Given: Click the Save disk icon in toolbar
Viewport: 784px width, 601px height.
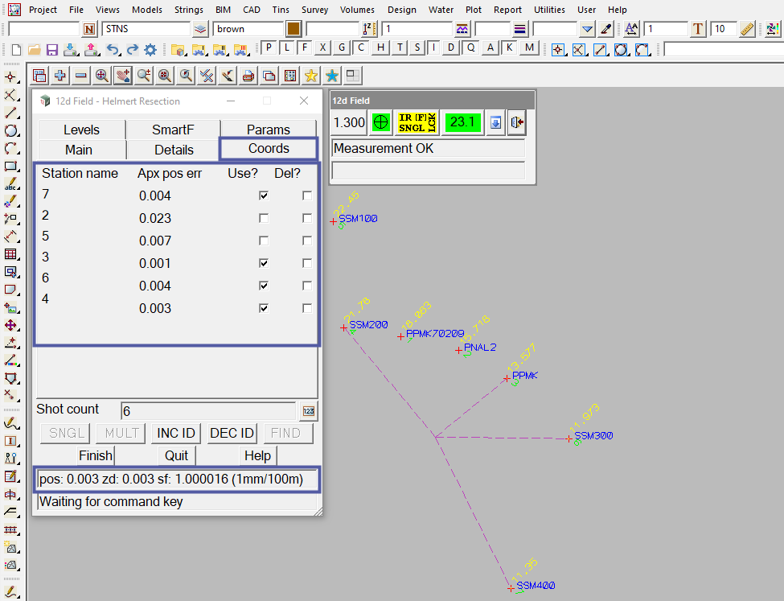Looking at the screenshot, I should [x=52, y=49].
